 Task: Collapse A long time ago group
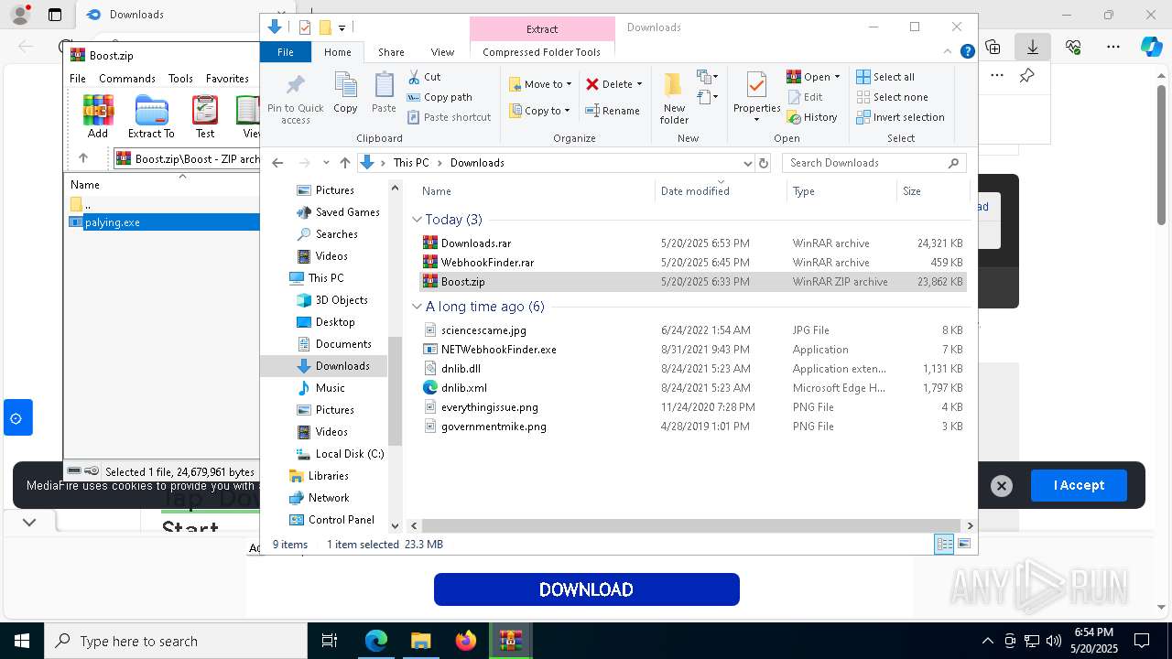tap(417, 307)
